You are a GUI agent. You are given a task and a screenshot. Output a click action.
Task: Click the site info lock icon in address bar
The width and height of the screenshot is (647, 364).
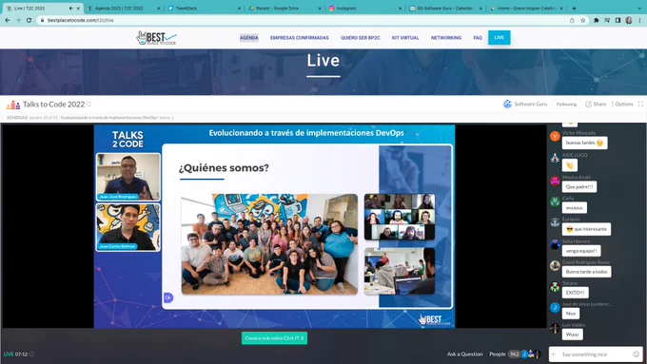tap(42, 20)
